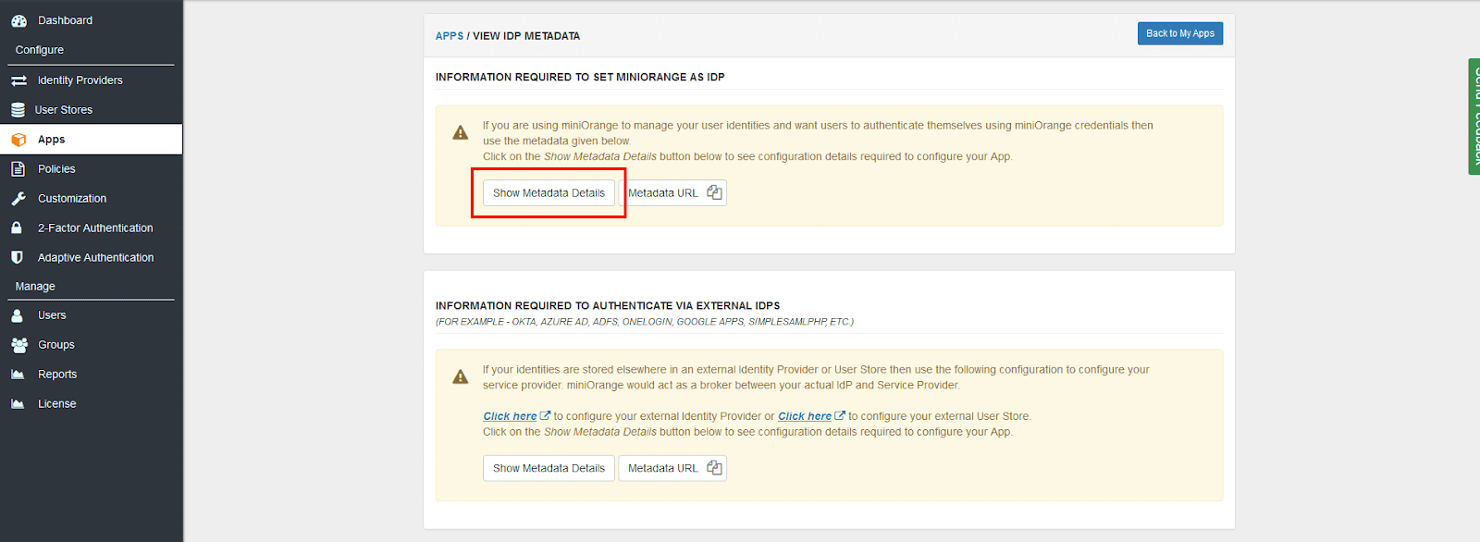1480x542 pixels.
Task: Copy external IDPs Metadata URL icon
Action: tap(714, 468)
